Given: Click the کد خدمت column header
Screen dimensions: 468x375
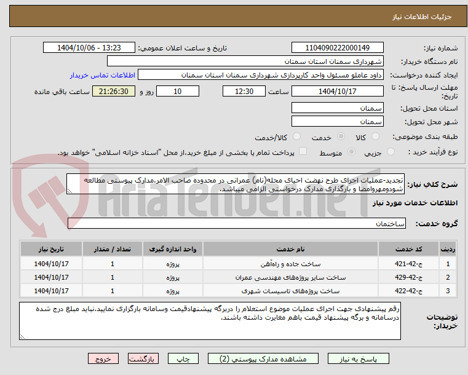Looking at the screenshot, I should [408, 249].
